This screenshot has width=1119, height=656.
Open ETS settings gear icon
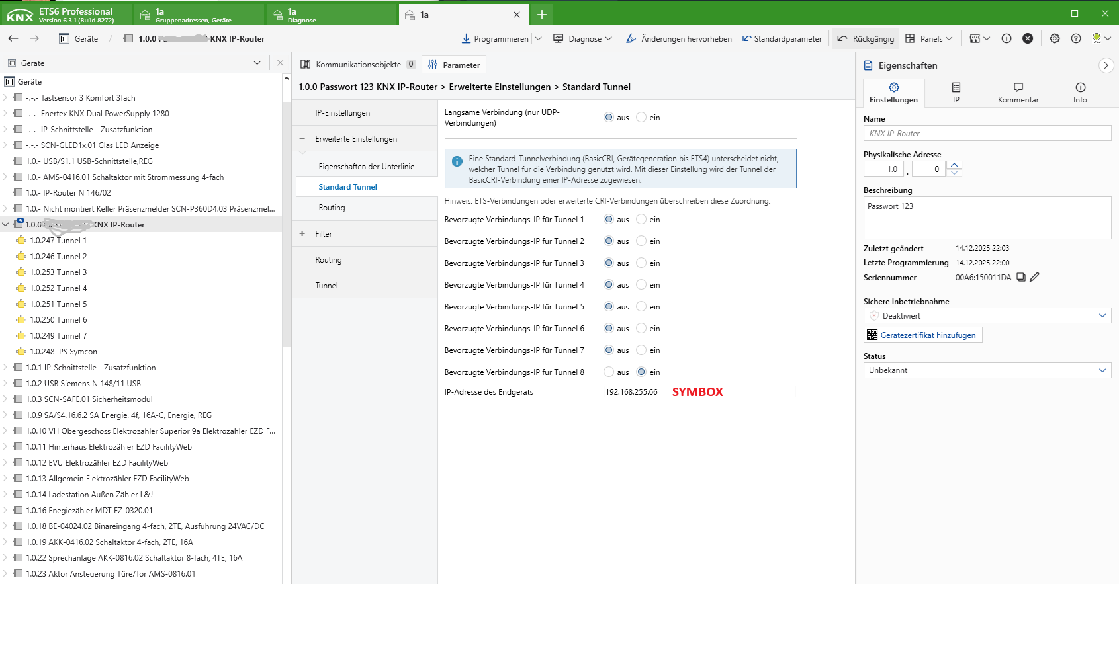tap(1055, 39)
